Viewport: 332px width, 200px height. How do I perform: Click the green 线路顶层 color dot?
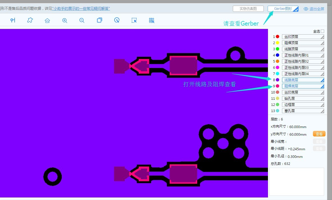[278, 49]
